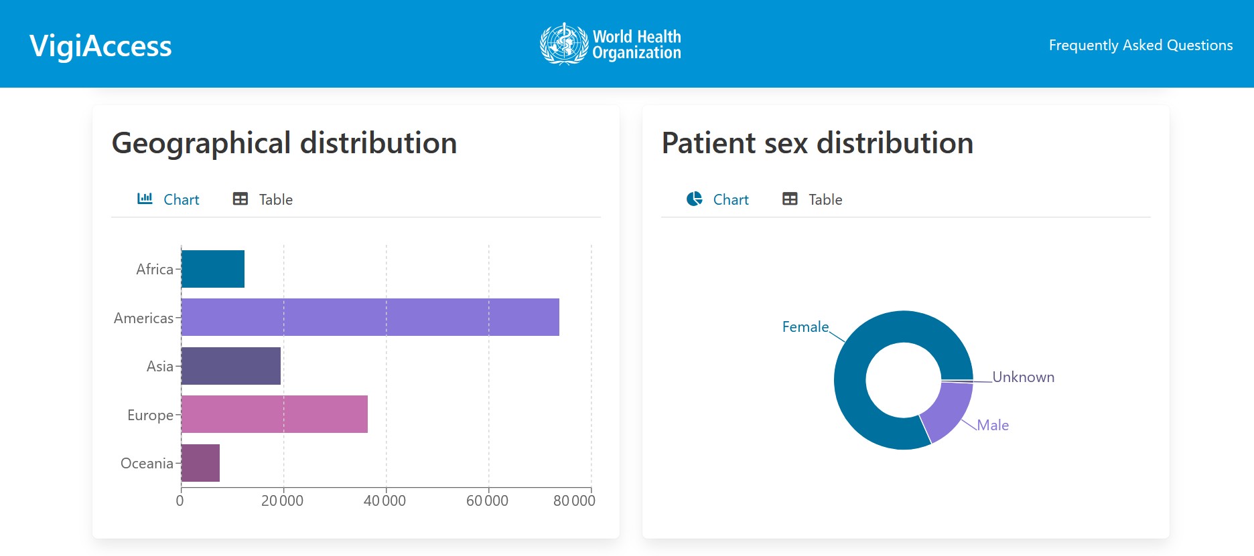Viewport: 1254px width, 556px height.
Task: Click the Female label beside the donut
Action: pyautogui.click(x=805, y=327)
